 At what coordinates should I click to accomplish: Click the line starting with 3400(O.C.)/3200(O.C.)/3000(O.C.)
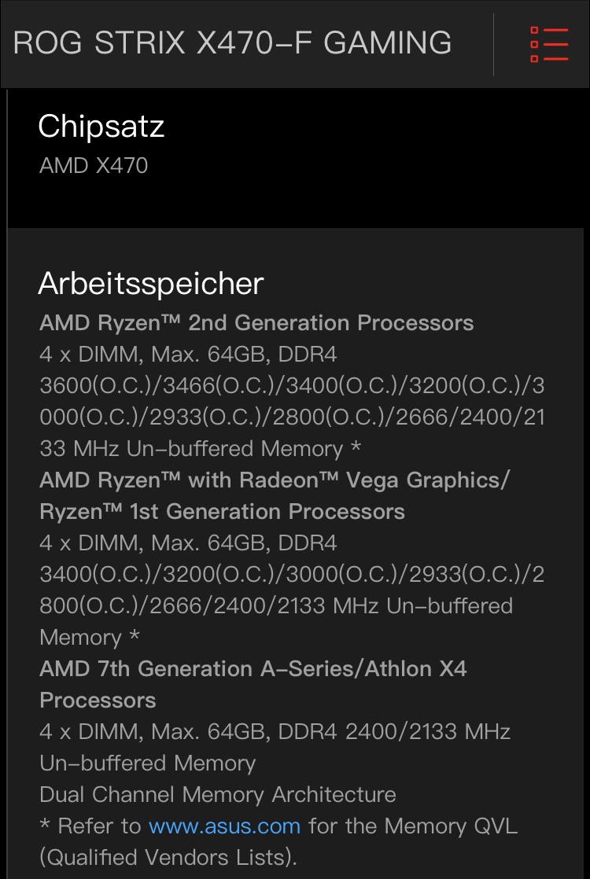coord(292,575)
